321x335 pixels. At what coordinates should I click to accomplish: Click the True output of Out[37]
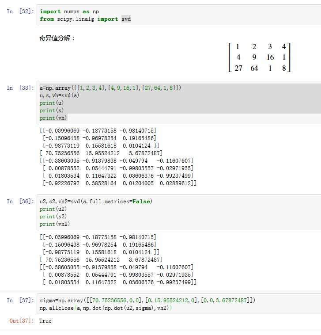pyautogui.click(x=45, y=321)
